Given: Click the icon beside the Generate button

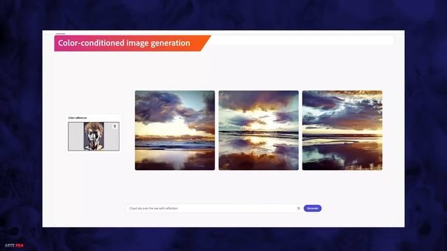Looking at the screenshot, I should 298,208.
